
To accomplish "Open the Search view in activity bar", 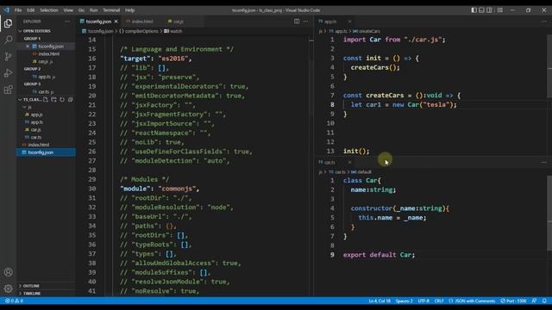I will 8,40.
